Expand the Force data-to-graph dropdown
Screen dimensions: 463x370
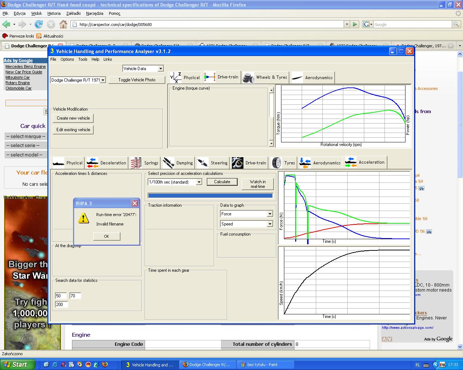coord(270,214)
